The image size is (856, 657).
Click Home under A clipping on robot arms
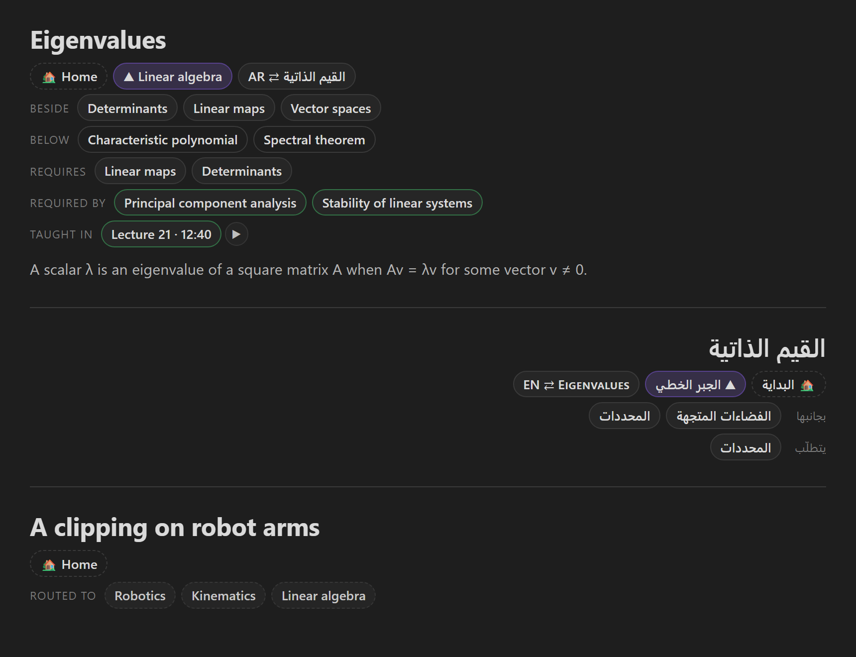pyautogui.click(x=69, y=564)
